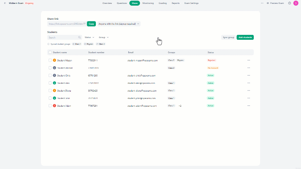Check the box for Student John
The height and width of the screenshot is (169, 301).
[x=50, y=98]
